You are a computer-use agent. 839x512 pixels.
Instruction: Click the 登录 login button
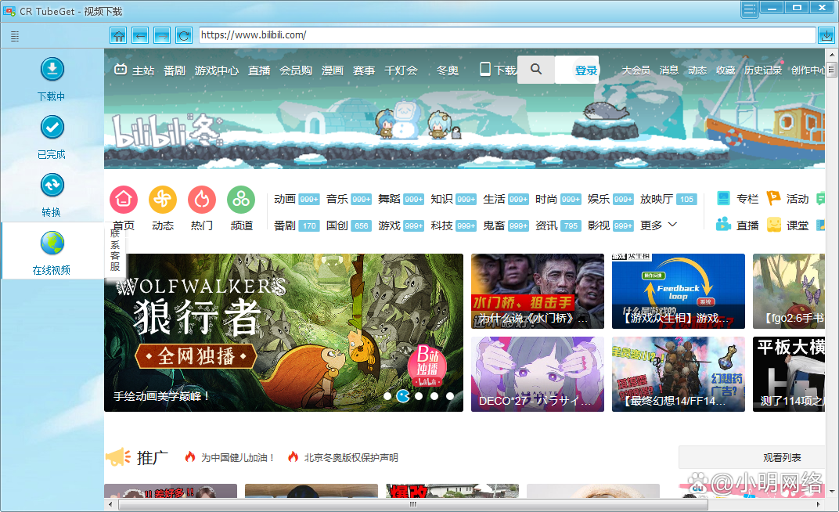click(585, 70)
